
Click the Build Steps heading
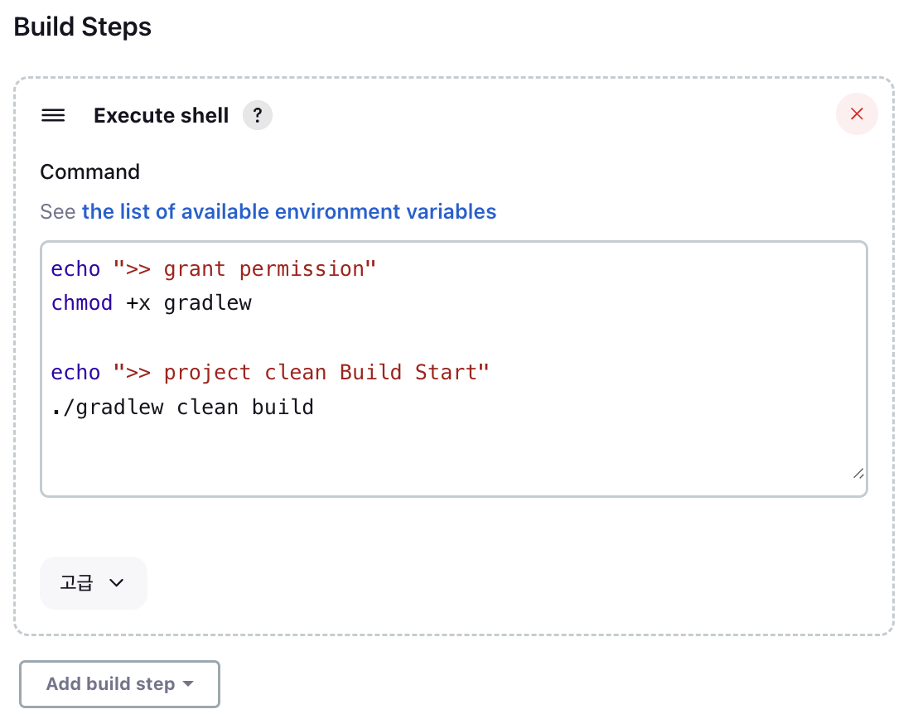coord(83,27)
